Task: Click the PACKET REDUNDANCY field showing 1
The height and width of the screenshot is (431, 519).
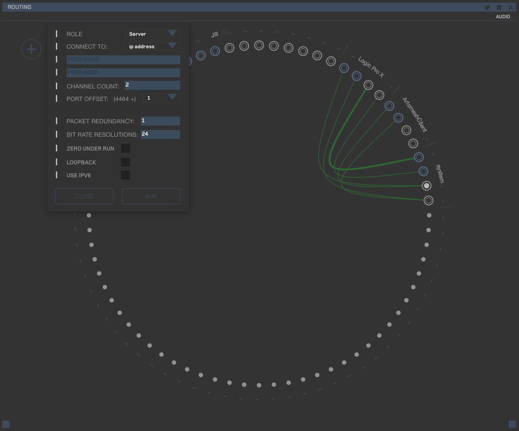Action: click(160, 121)
